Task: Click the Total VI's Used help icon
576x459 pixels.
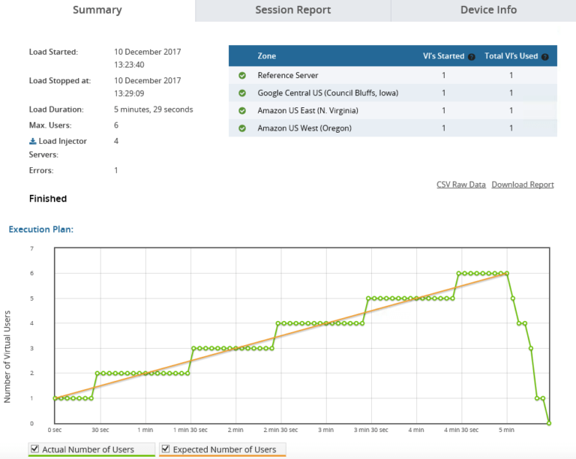Action: [x=545, y=57]
